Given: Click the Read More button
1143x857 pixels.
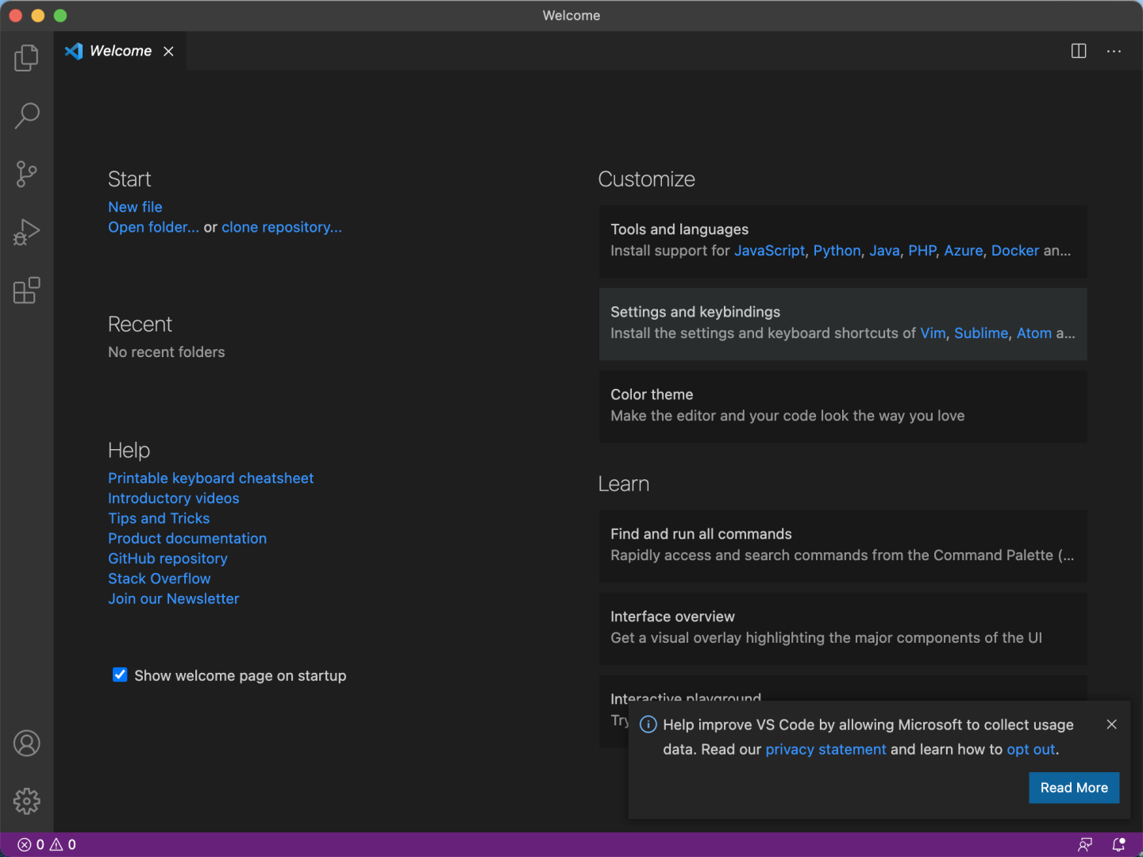Looking at the screenshot, I should coord(1074,788).
